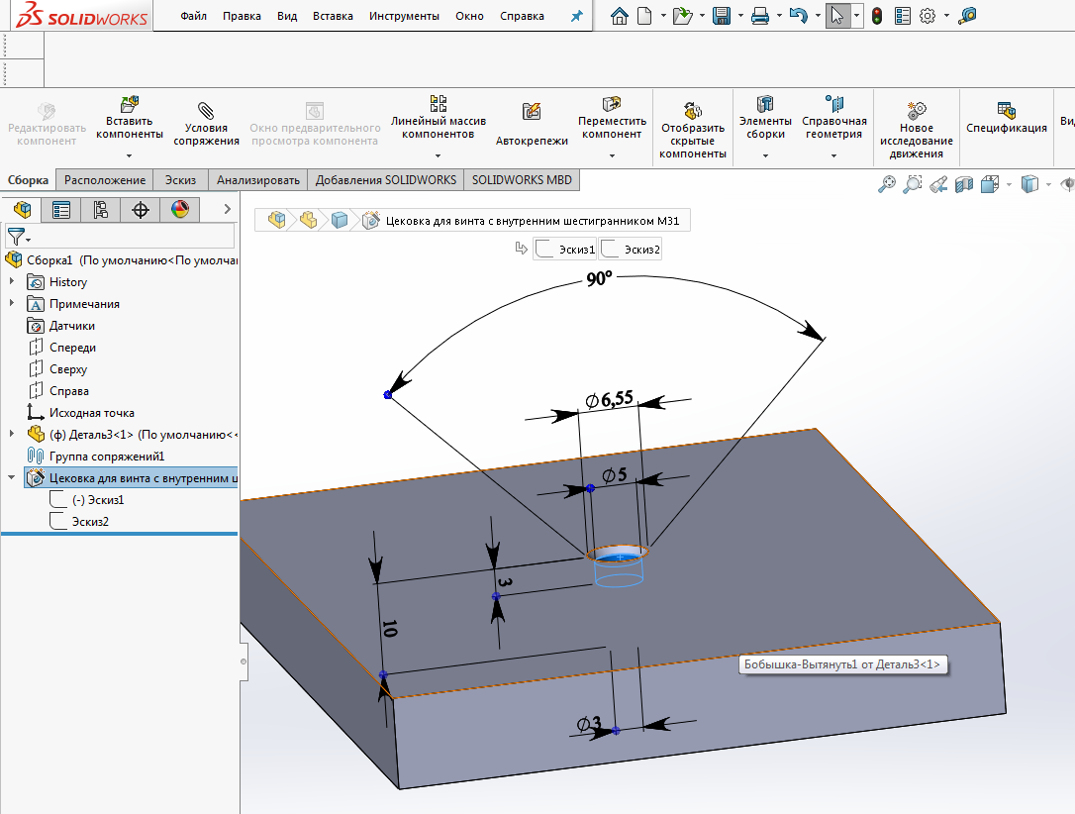Select the Zoom to Fit magnifier icon
The height and width of the screenshot is (814, 1075).
coord(887,184)
